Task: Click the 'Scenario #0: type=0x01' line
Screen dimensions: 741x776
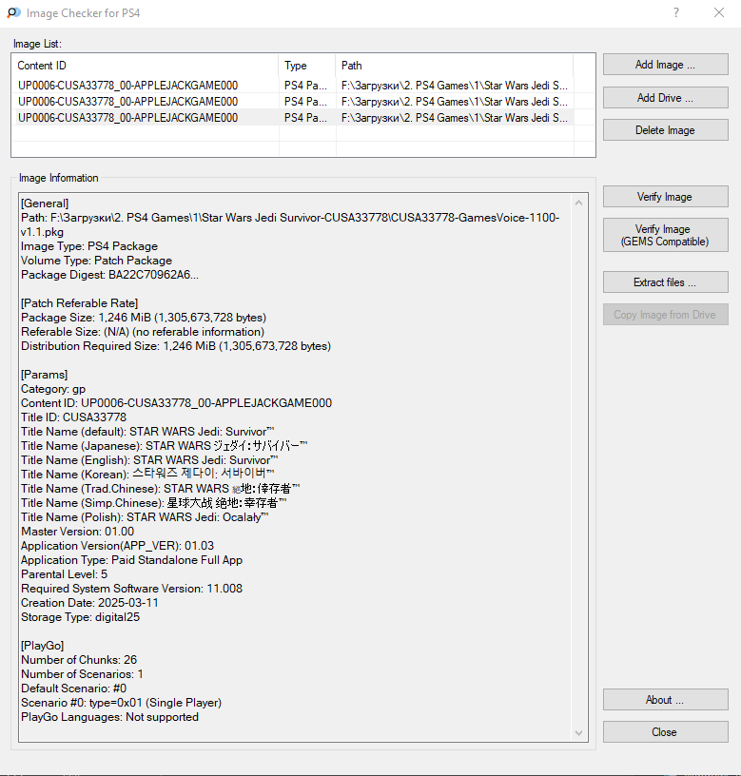Action: point(121,703)
